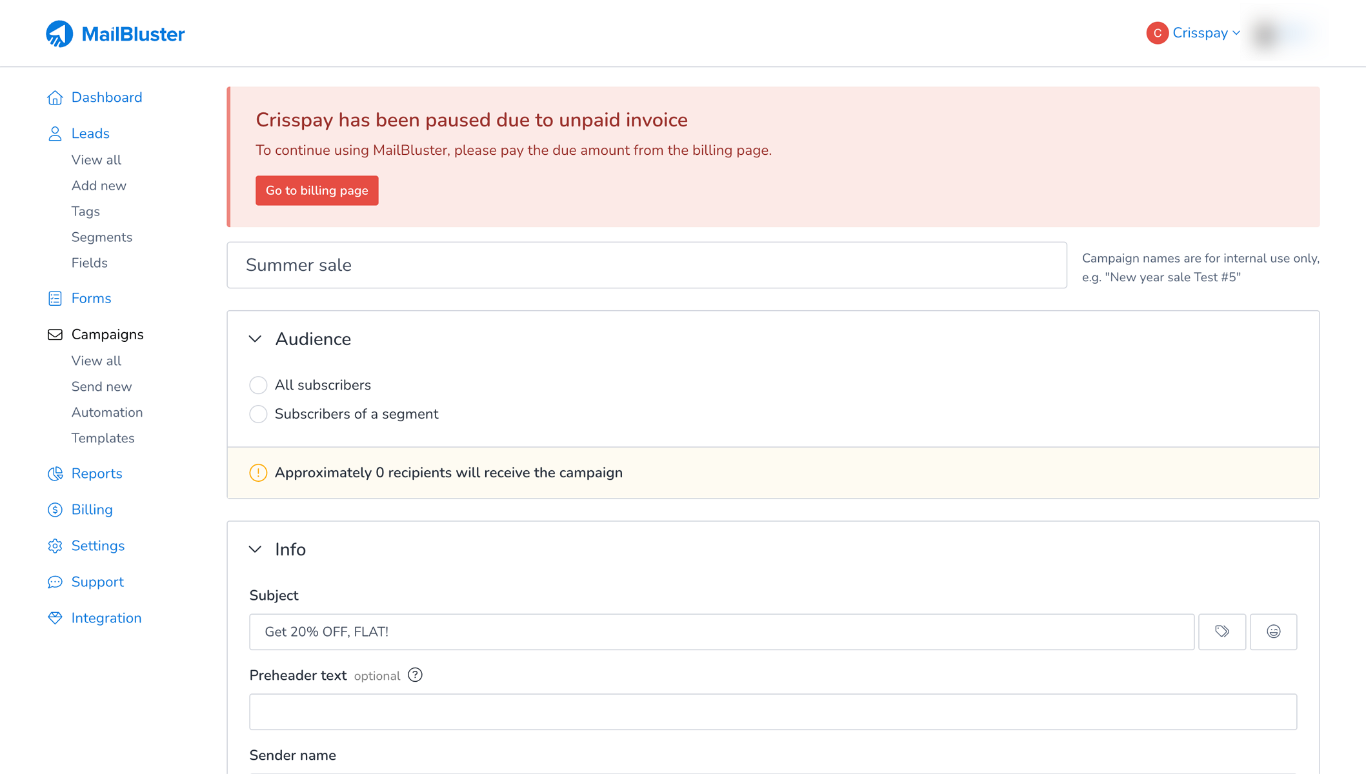The image size is (1366, 774).
Task: Choose Subscribers of a segment radio option
Action: click(x=258, y=414)
